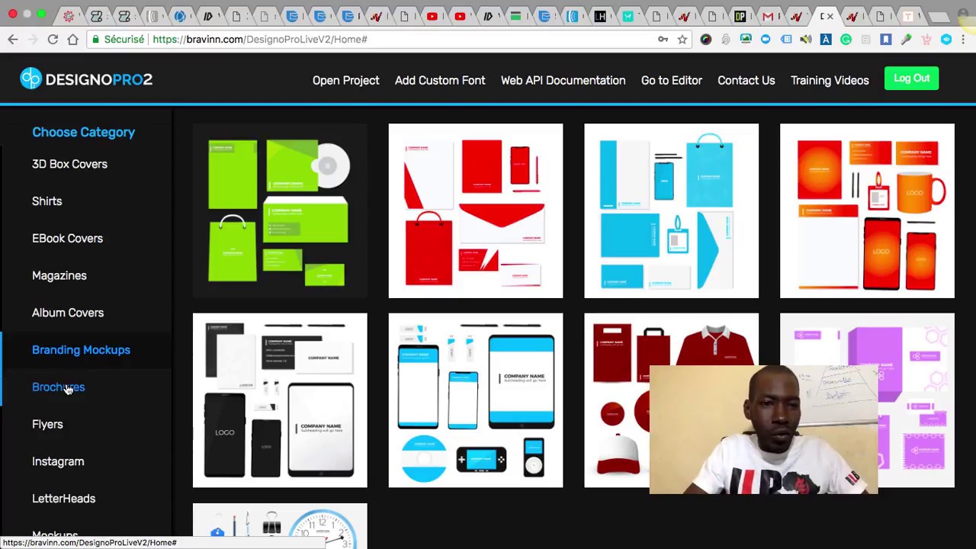Image resolution: width=976 pixels, height=549 pixels.
Task: Open the light blue stationery branding template
Action: (671, 210)
